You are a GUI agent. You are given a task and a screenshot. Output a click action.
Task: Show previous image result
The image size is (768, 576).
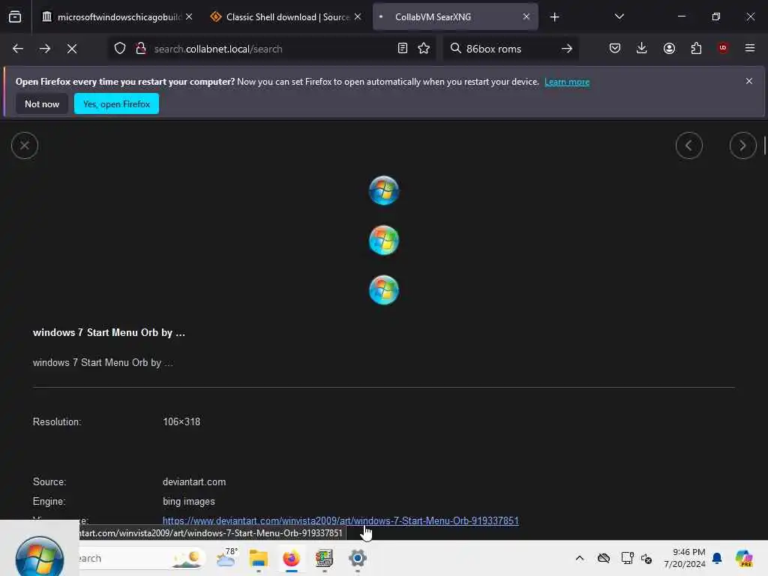(x=688, y=145)
